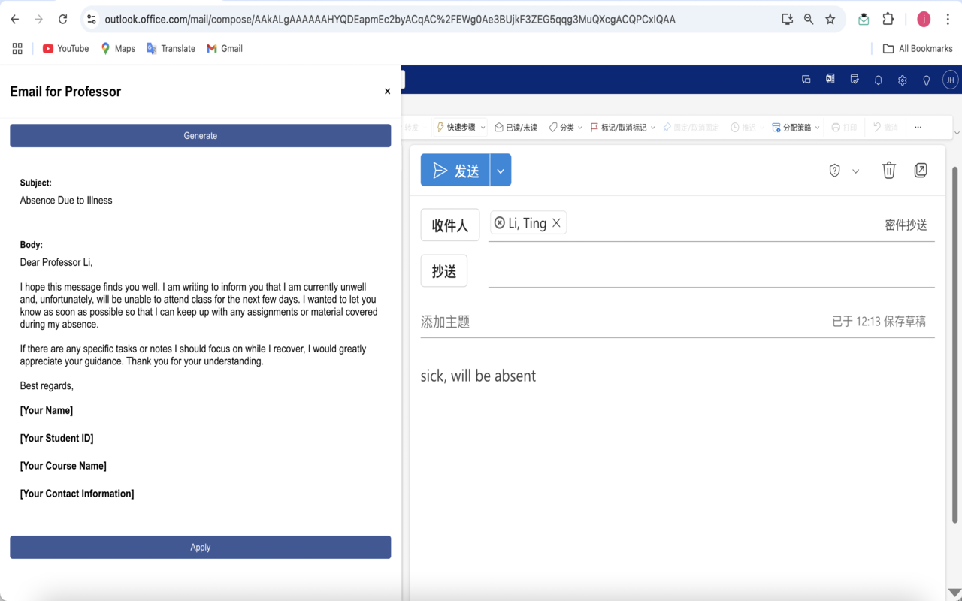Click the Generate button in Email for Professor

[200, 135]
